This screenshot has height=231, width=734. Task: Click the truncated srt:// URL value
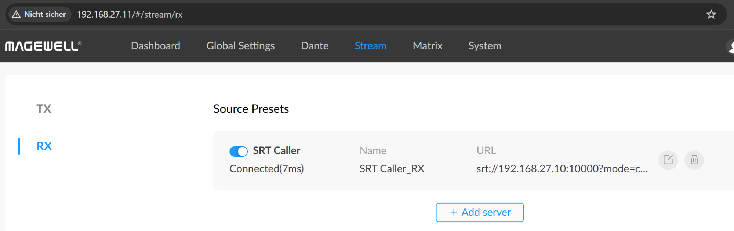click(562, 169)
